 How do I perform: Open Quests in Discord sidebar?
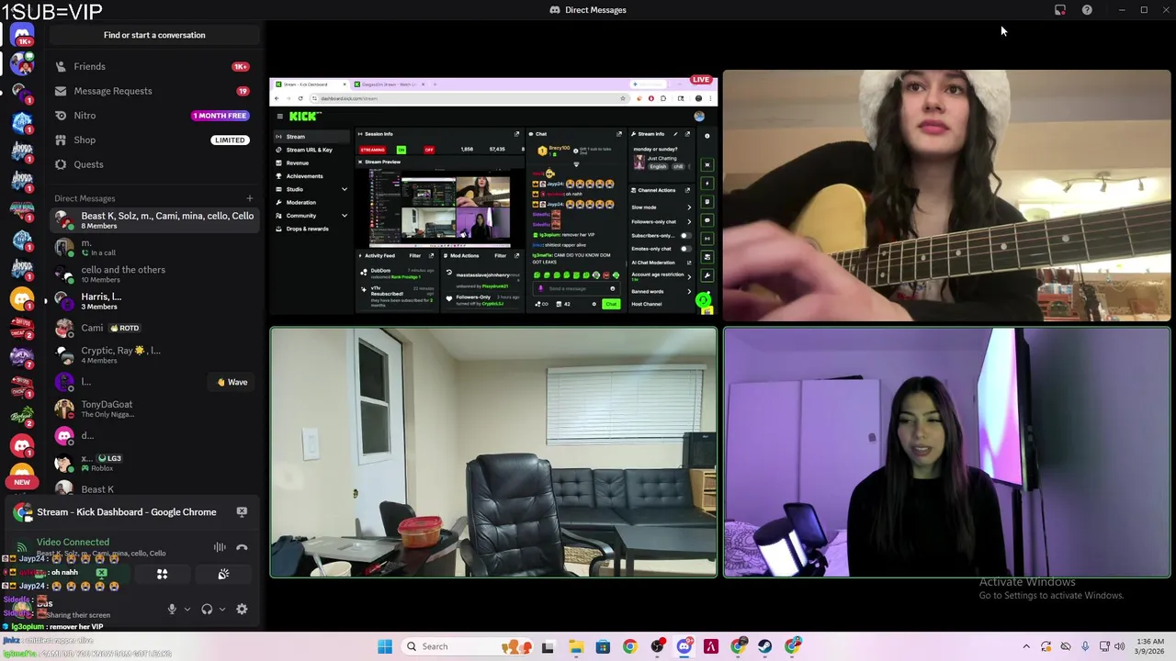click(88, 164)
